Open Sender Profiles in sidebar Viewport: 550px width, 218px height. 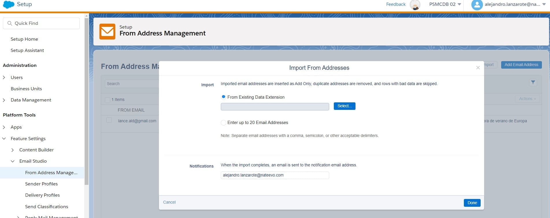coord(41,184)
